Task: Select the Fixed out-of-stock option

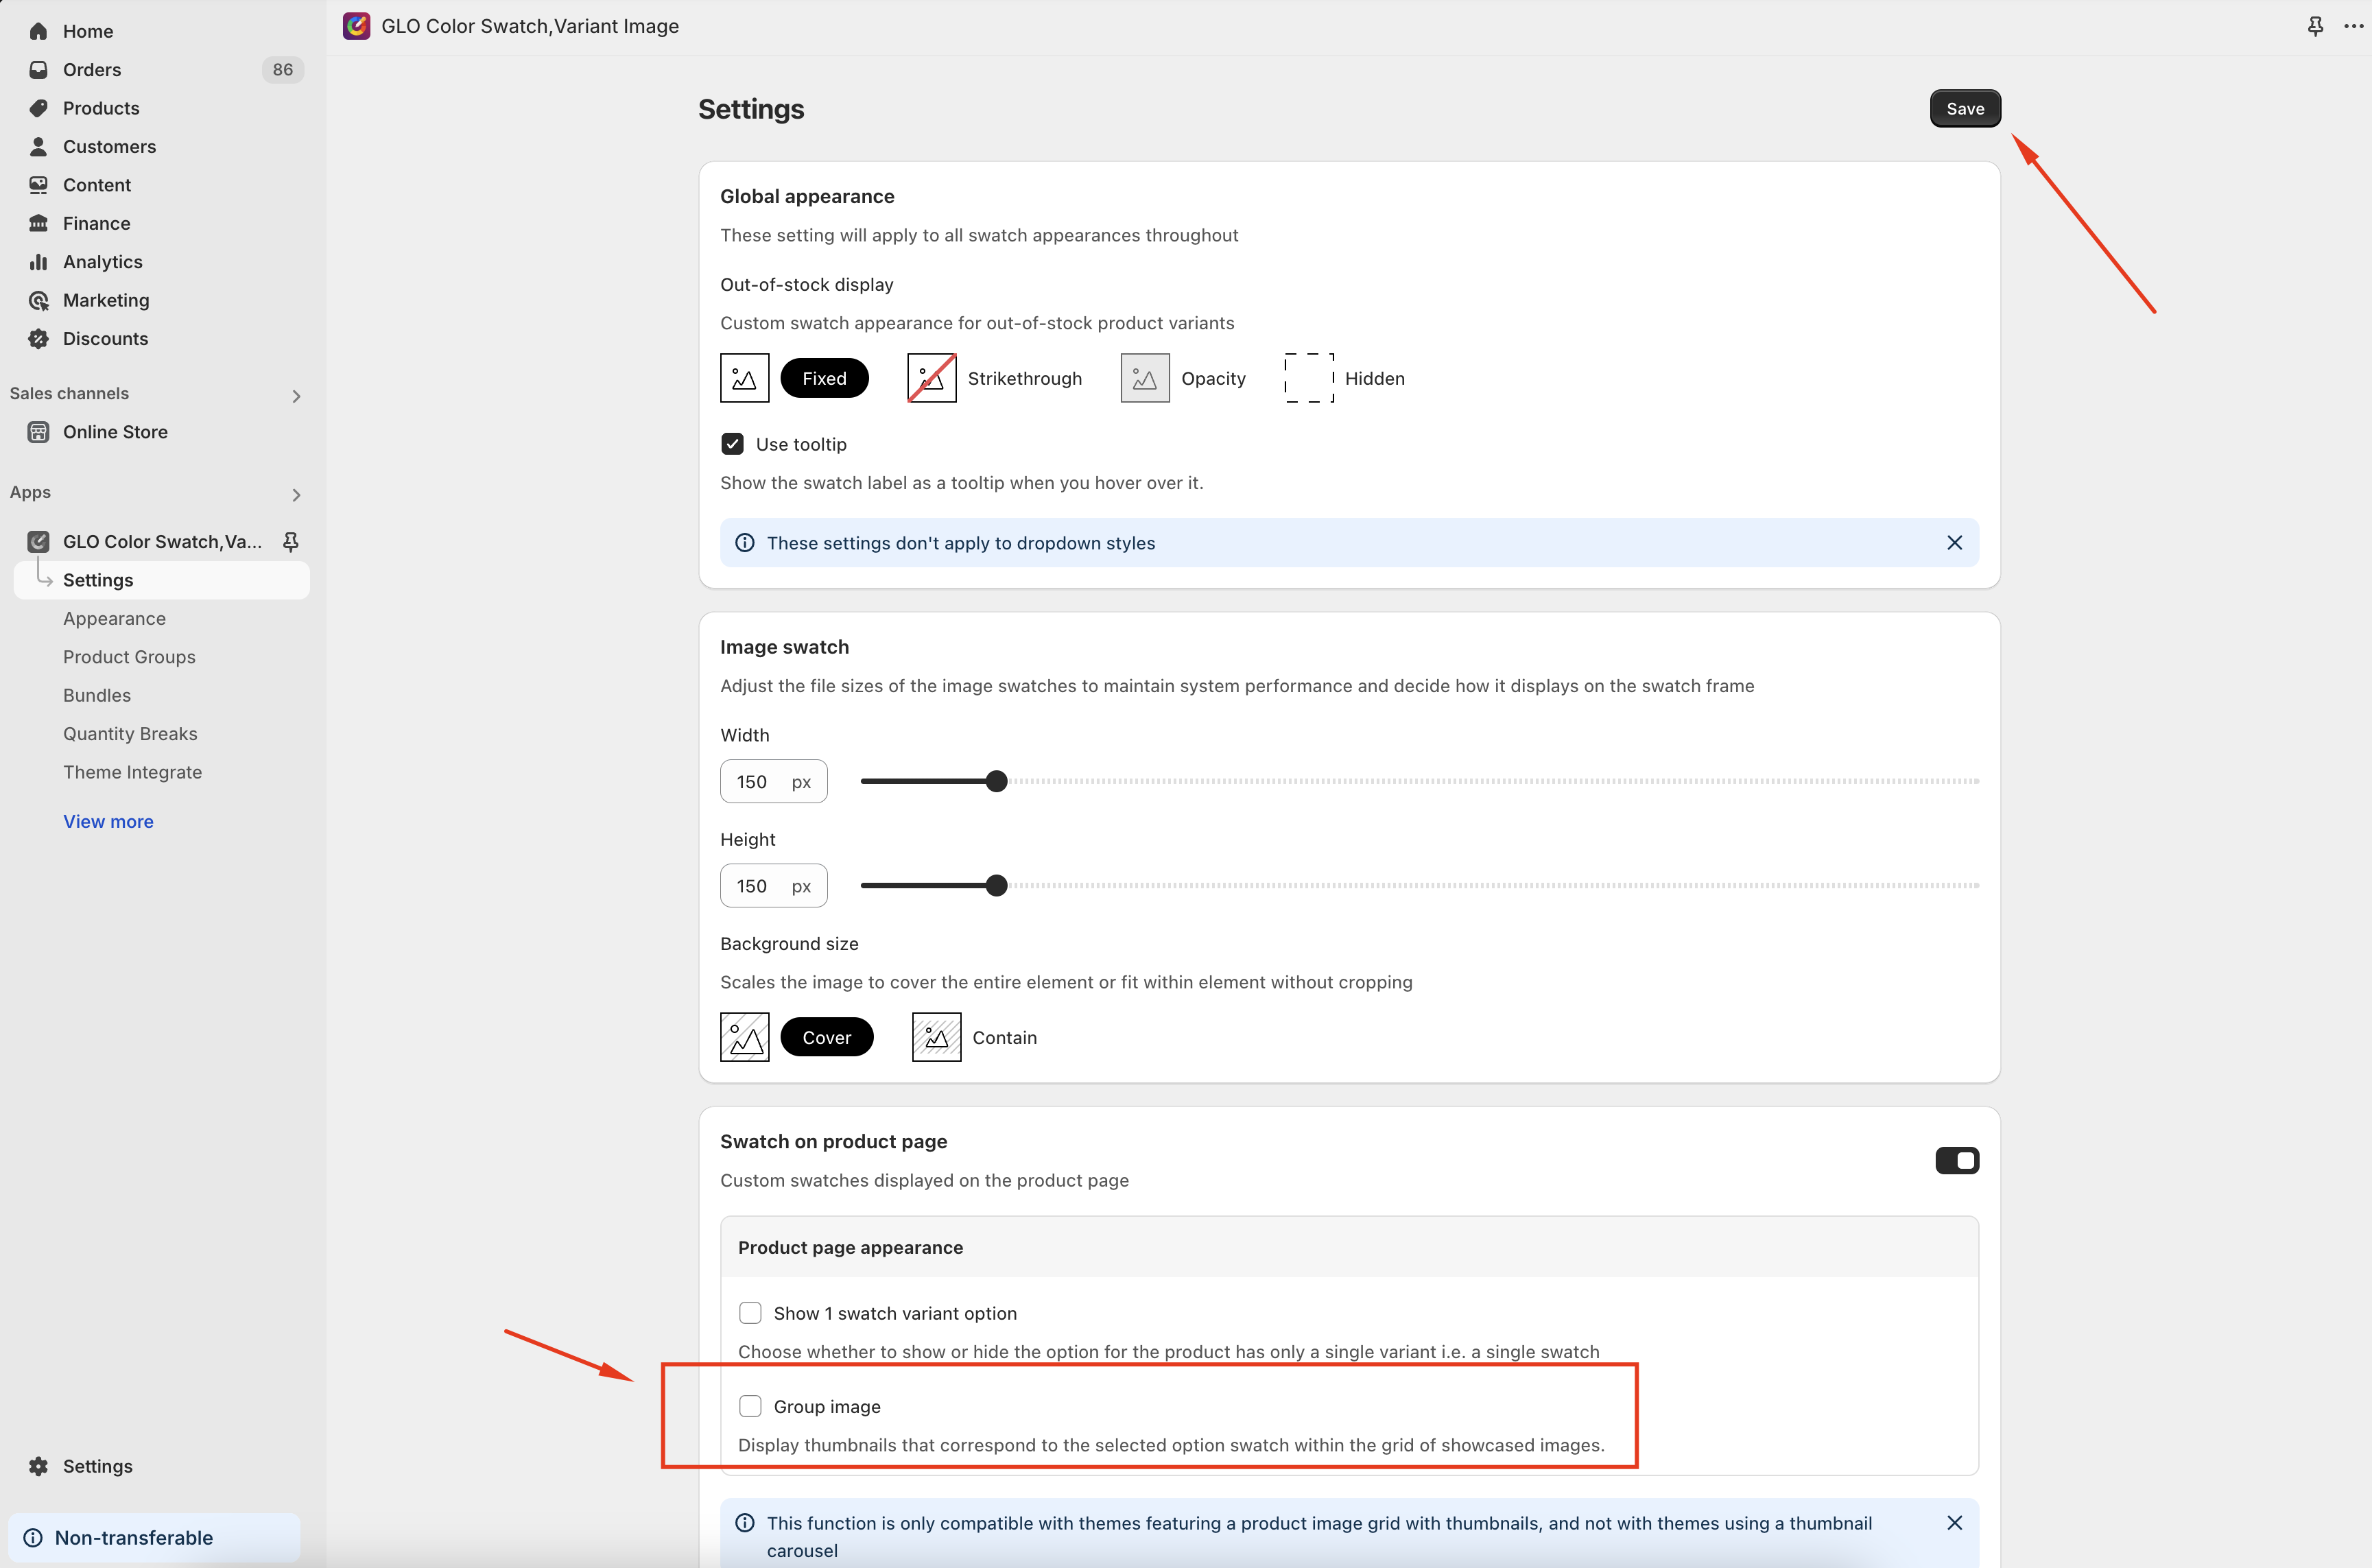Action: pos(824,378)
